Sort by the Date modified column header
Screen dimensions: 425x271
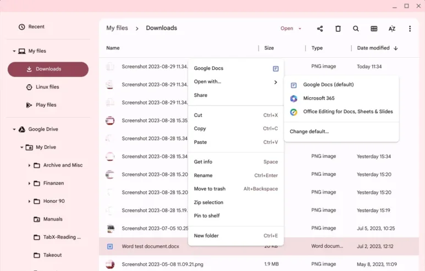pyautogui.click(x=373, y=48)
